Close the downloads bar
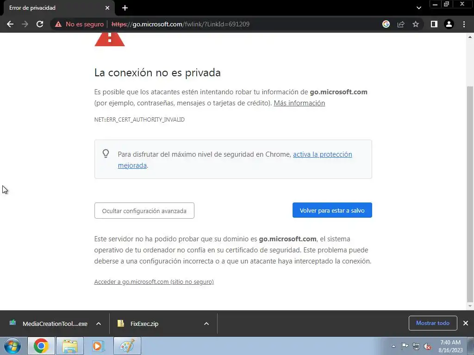The image size is (474, 355). [466, 323]
